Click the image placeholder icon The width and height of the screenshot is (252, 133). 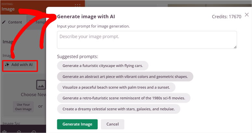click(41, 85)
